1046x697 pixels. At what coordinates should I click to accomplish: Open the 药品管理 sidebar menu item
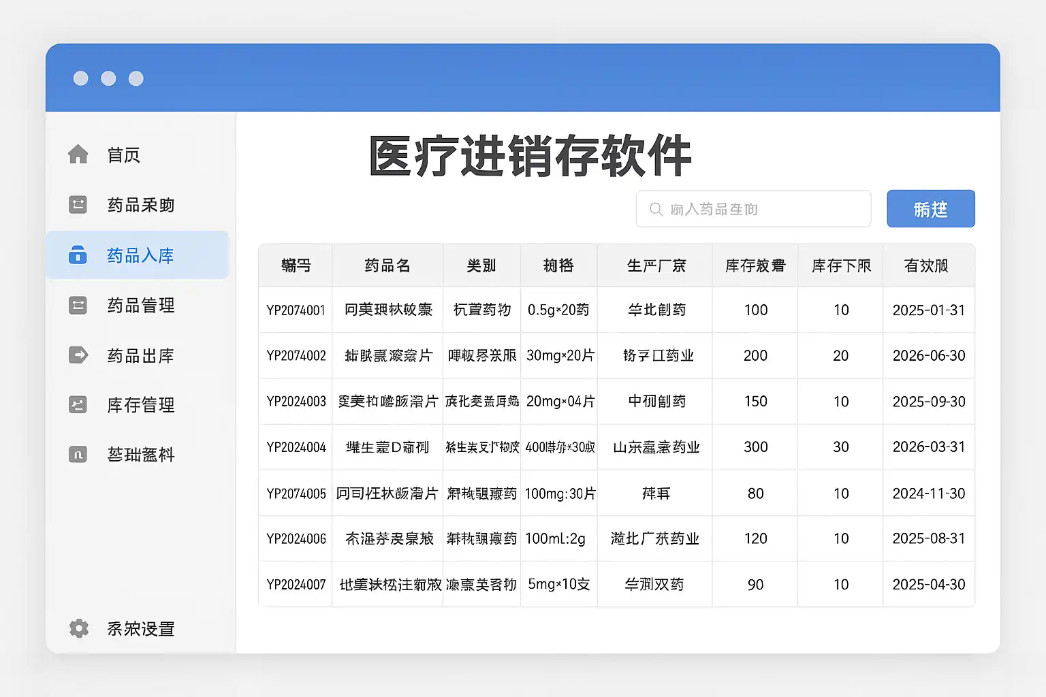[140, 306]
